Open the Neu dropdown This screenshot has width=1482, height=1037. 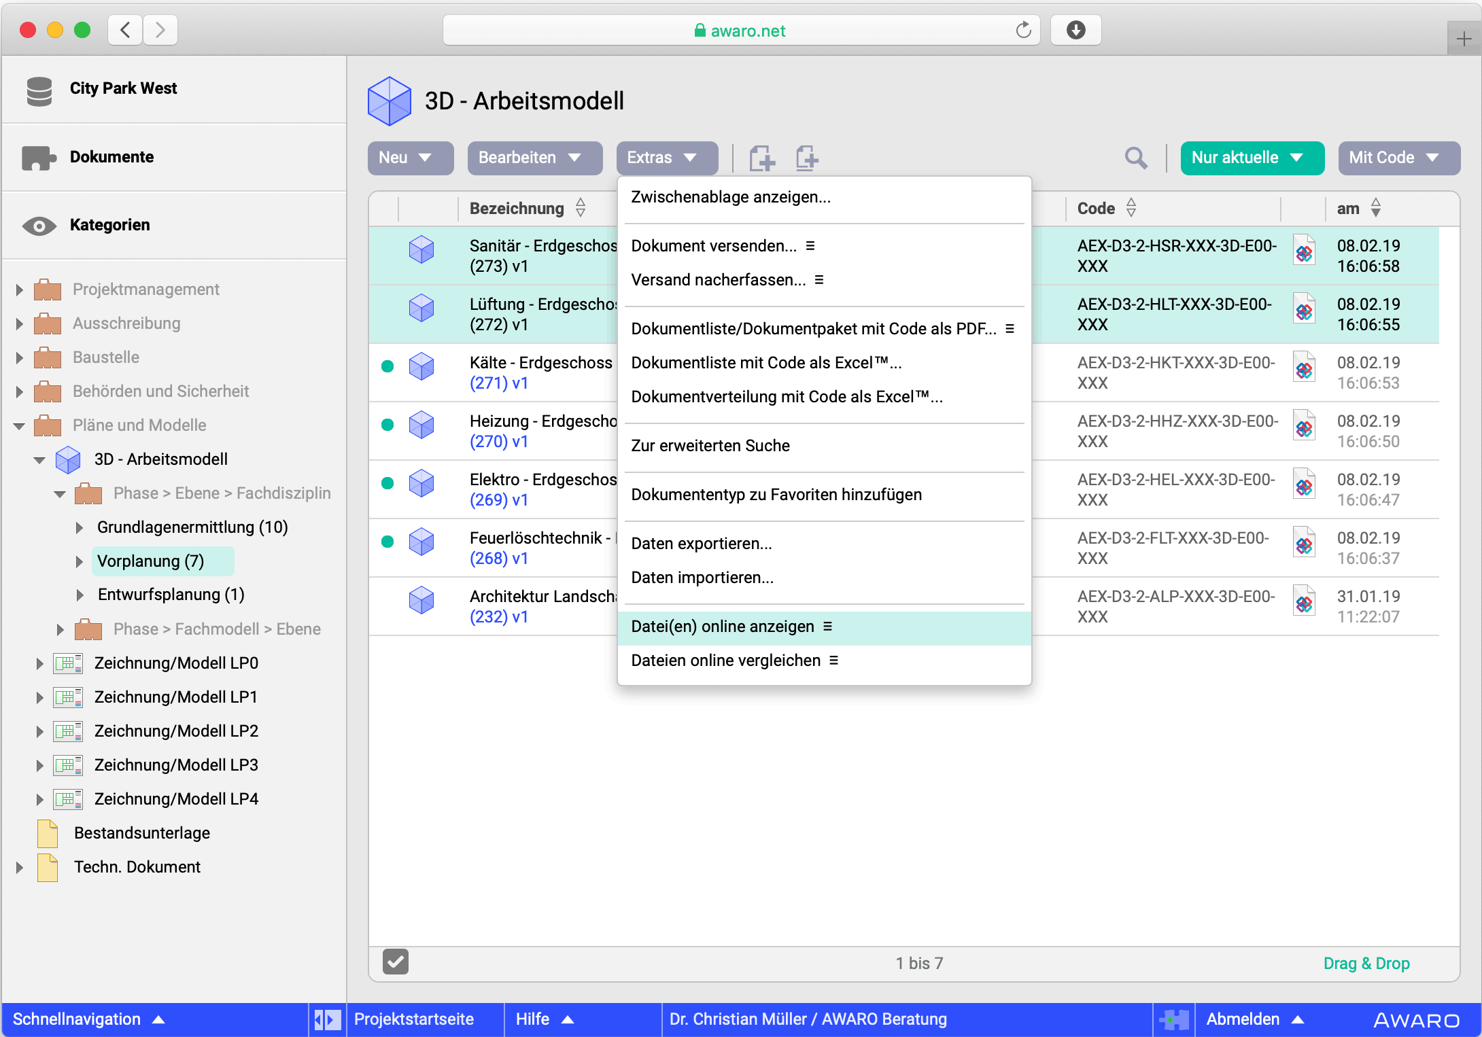[x=411, y=158]
